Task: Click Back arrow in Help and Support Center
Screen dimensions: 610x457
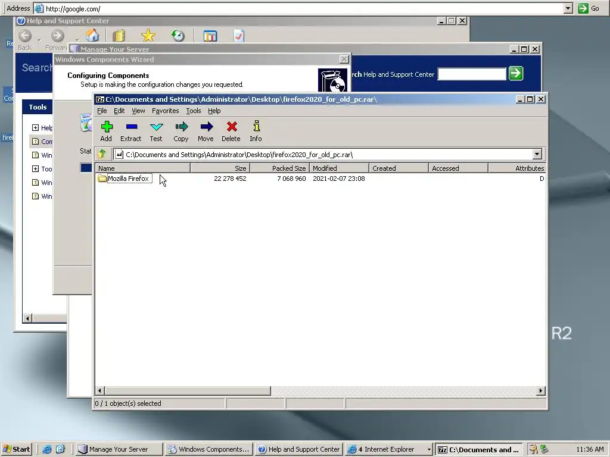Action: [25, 35]
